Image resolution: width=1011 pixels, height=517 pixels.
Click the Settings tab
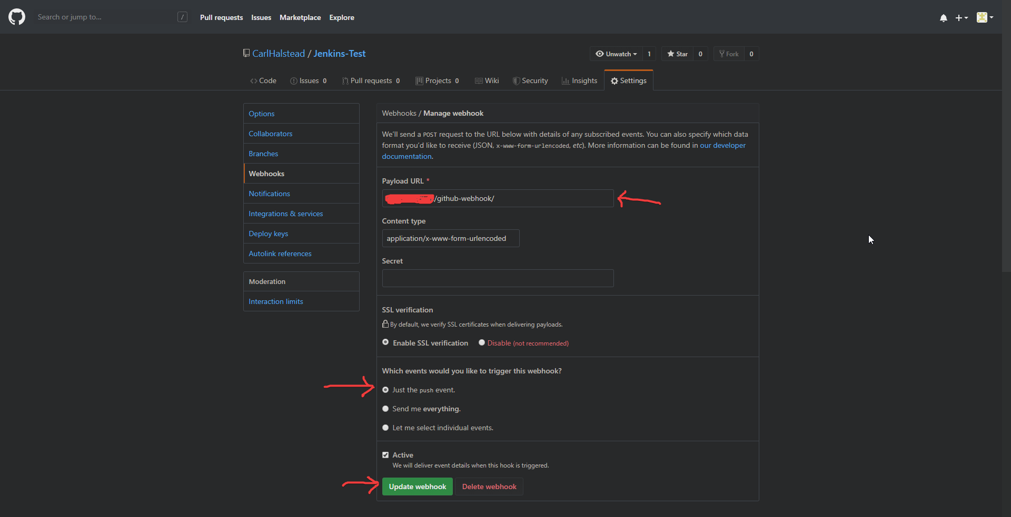(629, 80)
